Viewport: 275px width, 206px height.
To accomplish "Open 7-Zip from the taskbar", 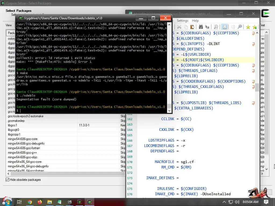I will 70,202.
